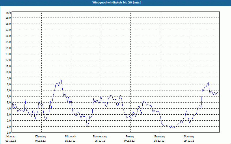Click the 'Samstag' day label
This screenshot has height=144, width=231.
coord(159,137)
